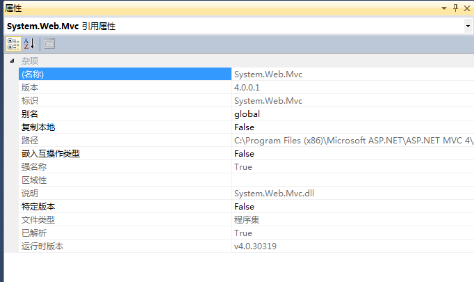This screenshot has height=282, width=474.
Task: Select the 已解析 property label
Action: coord(34,233)
